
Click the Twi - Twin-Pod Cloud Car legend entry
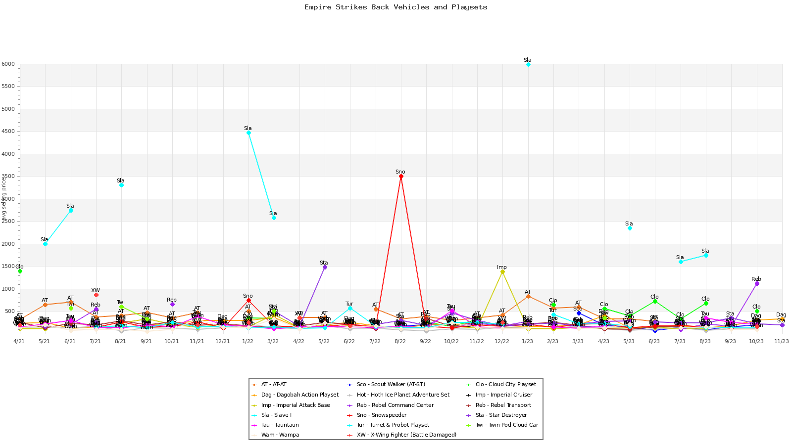(x=502, y=425)
